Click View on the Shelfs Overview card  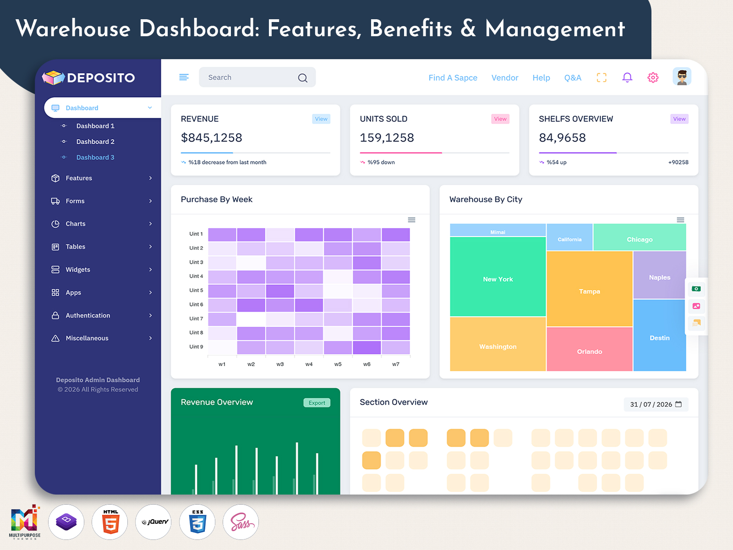pos(679,119)
